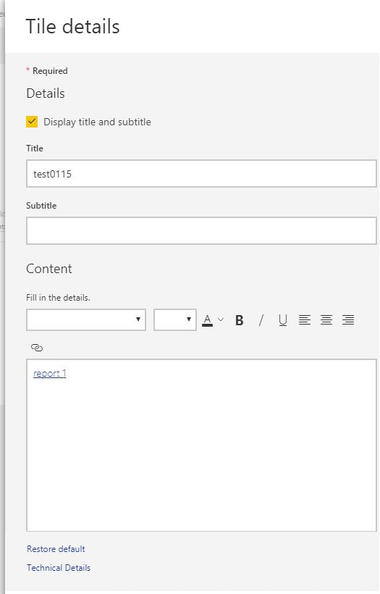Click the Content section heading
This screenshot has height=594, width=380.
coord(48,269)
